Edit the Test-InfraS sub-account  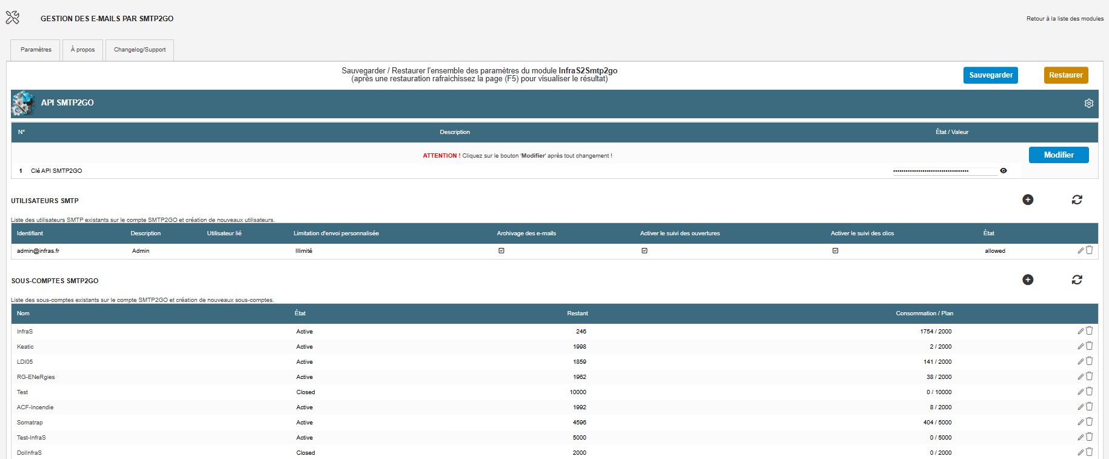coord(1081,437)
